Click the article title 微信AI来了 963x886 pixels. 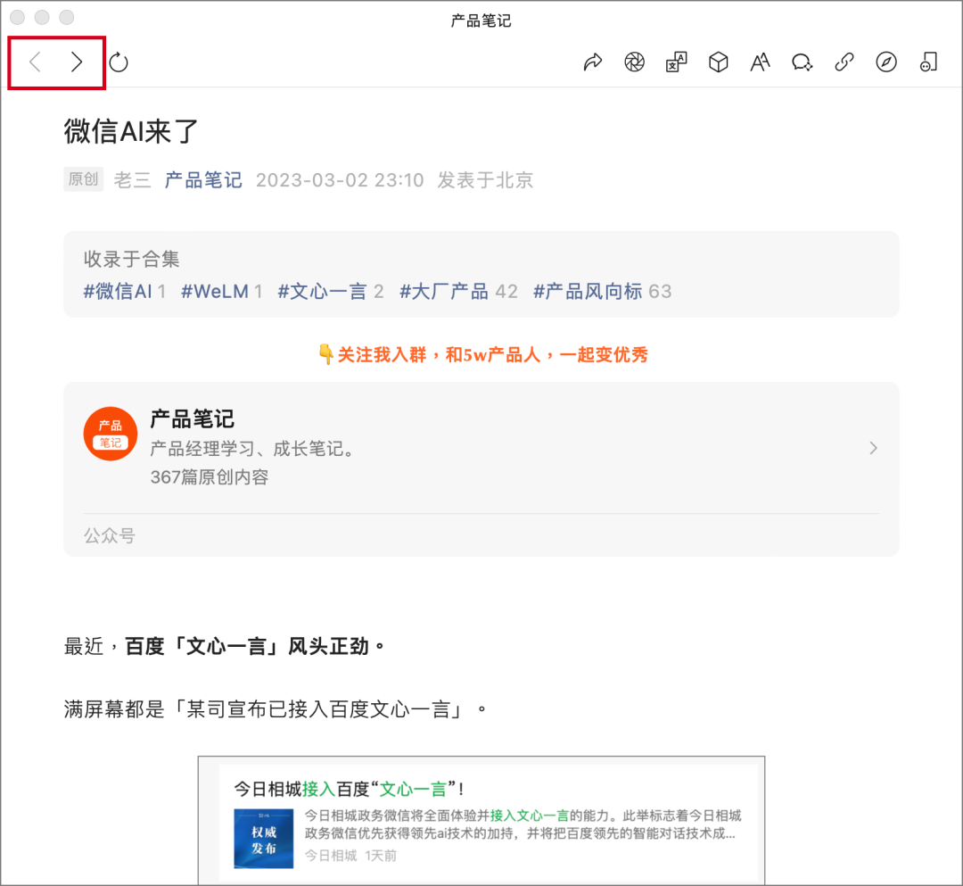pyautogui.click(x=131, y=131)
